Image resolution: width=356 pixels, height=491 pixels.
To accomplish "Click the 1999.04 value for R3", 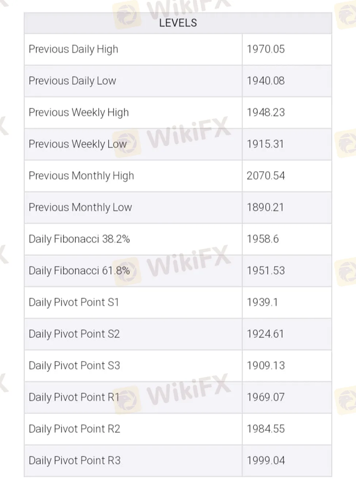I will (x=265, y=460).
